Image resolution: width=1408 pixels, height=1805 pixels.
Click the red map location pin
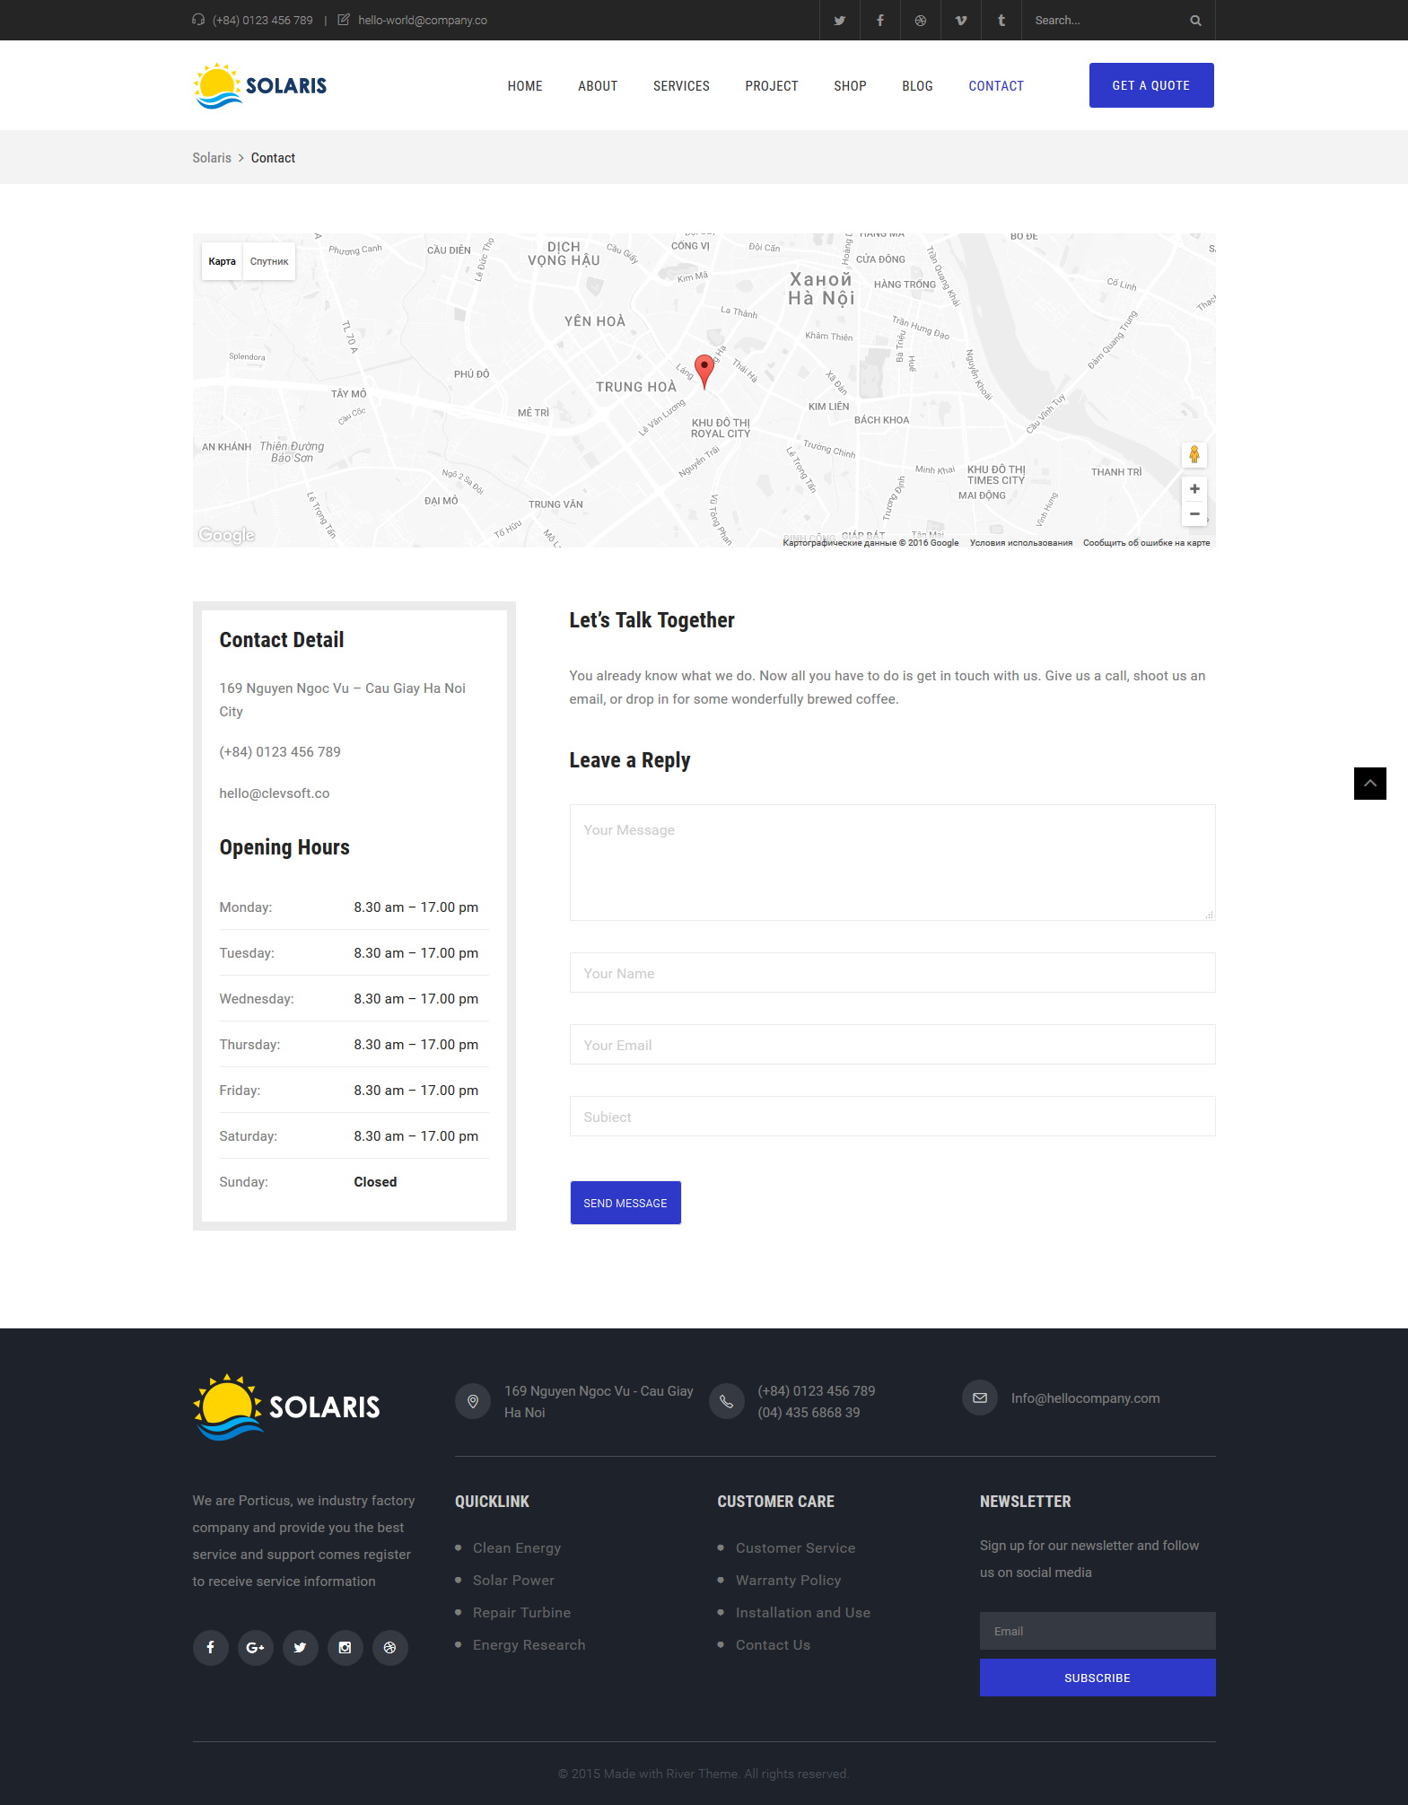pos(705,372)
